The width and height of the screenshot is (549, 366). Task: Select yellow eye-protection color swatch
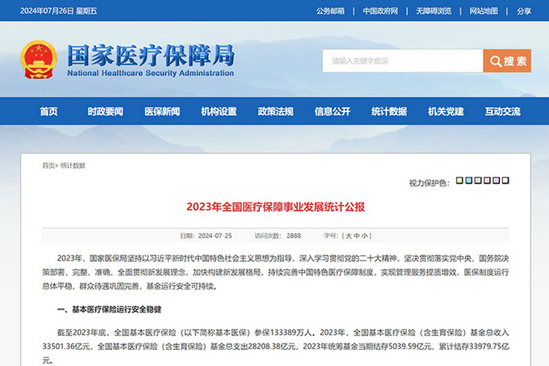pos(460,180)
